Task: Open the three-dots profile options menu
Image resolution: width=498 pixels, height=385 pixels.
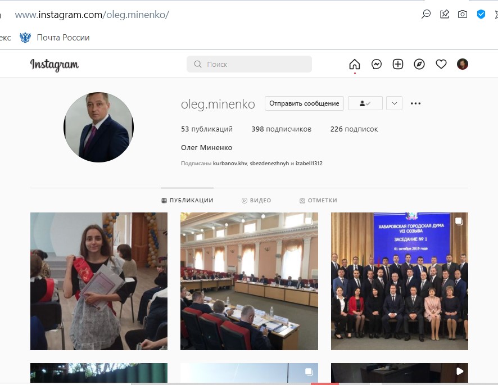Action: [x=415, y=103]
